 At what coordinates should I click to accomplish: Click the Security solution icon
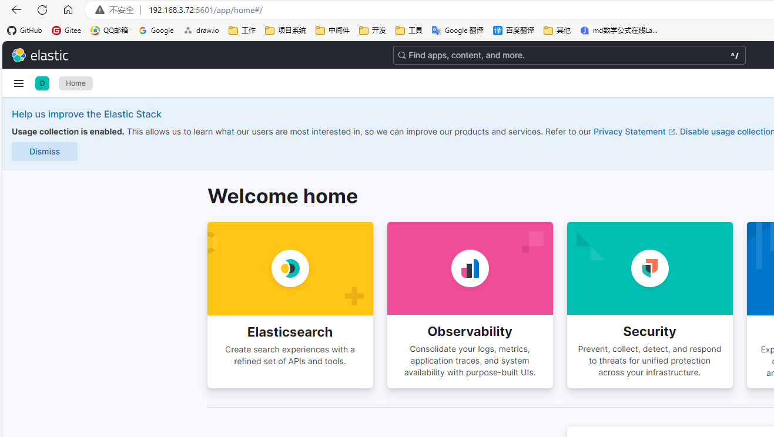click(650, 268)
